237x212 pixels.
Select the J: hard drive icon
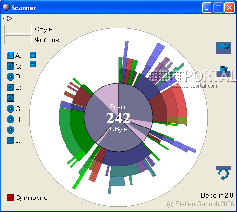tap(11, 141)
